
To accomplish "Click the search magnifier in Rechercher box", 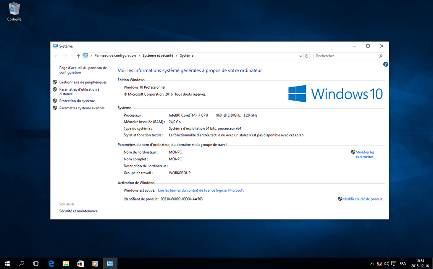I will 381,56.
